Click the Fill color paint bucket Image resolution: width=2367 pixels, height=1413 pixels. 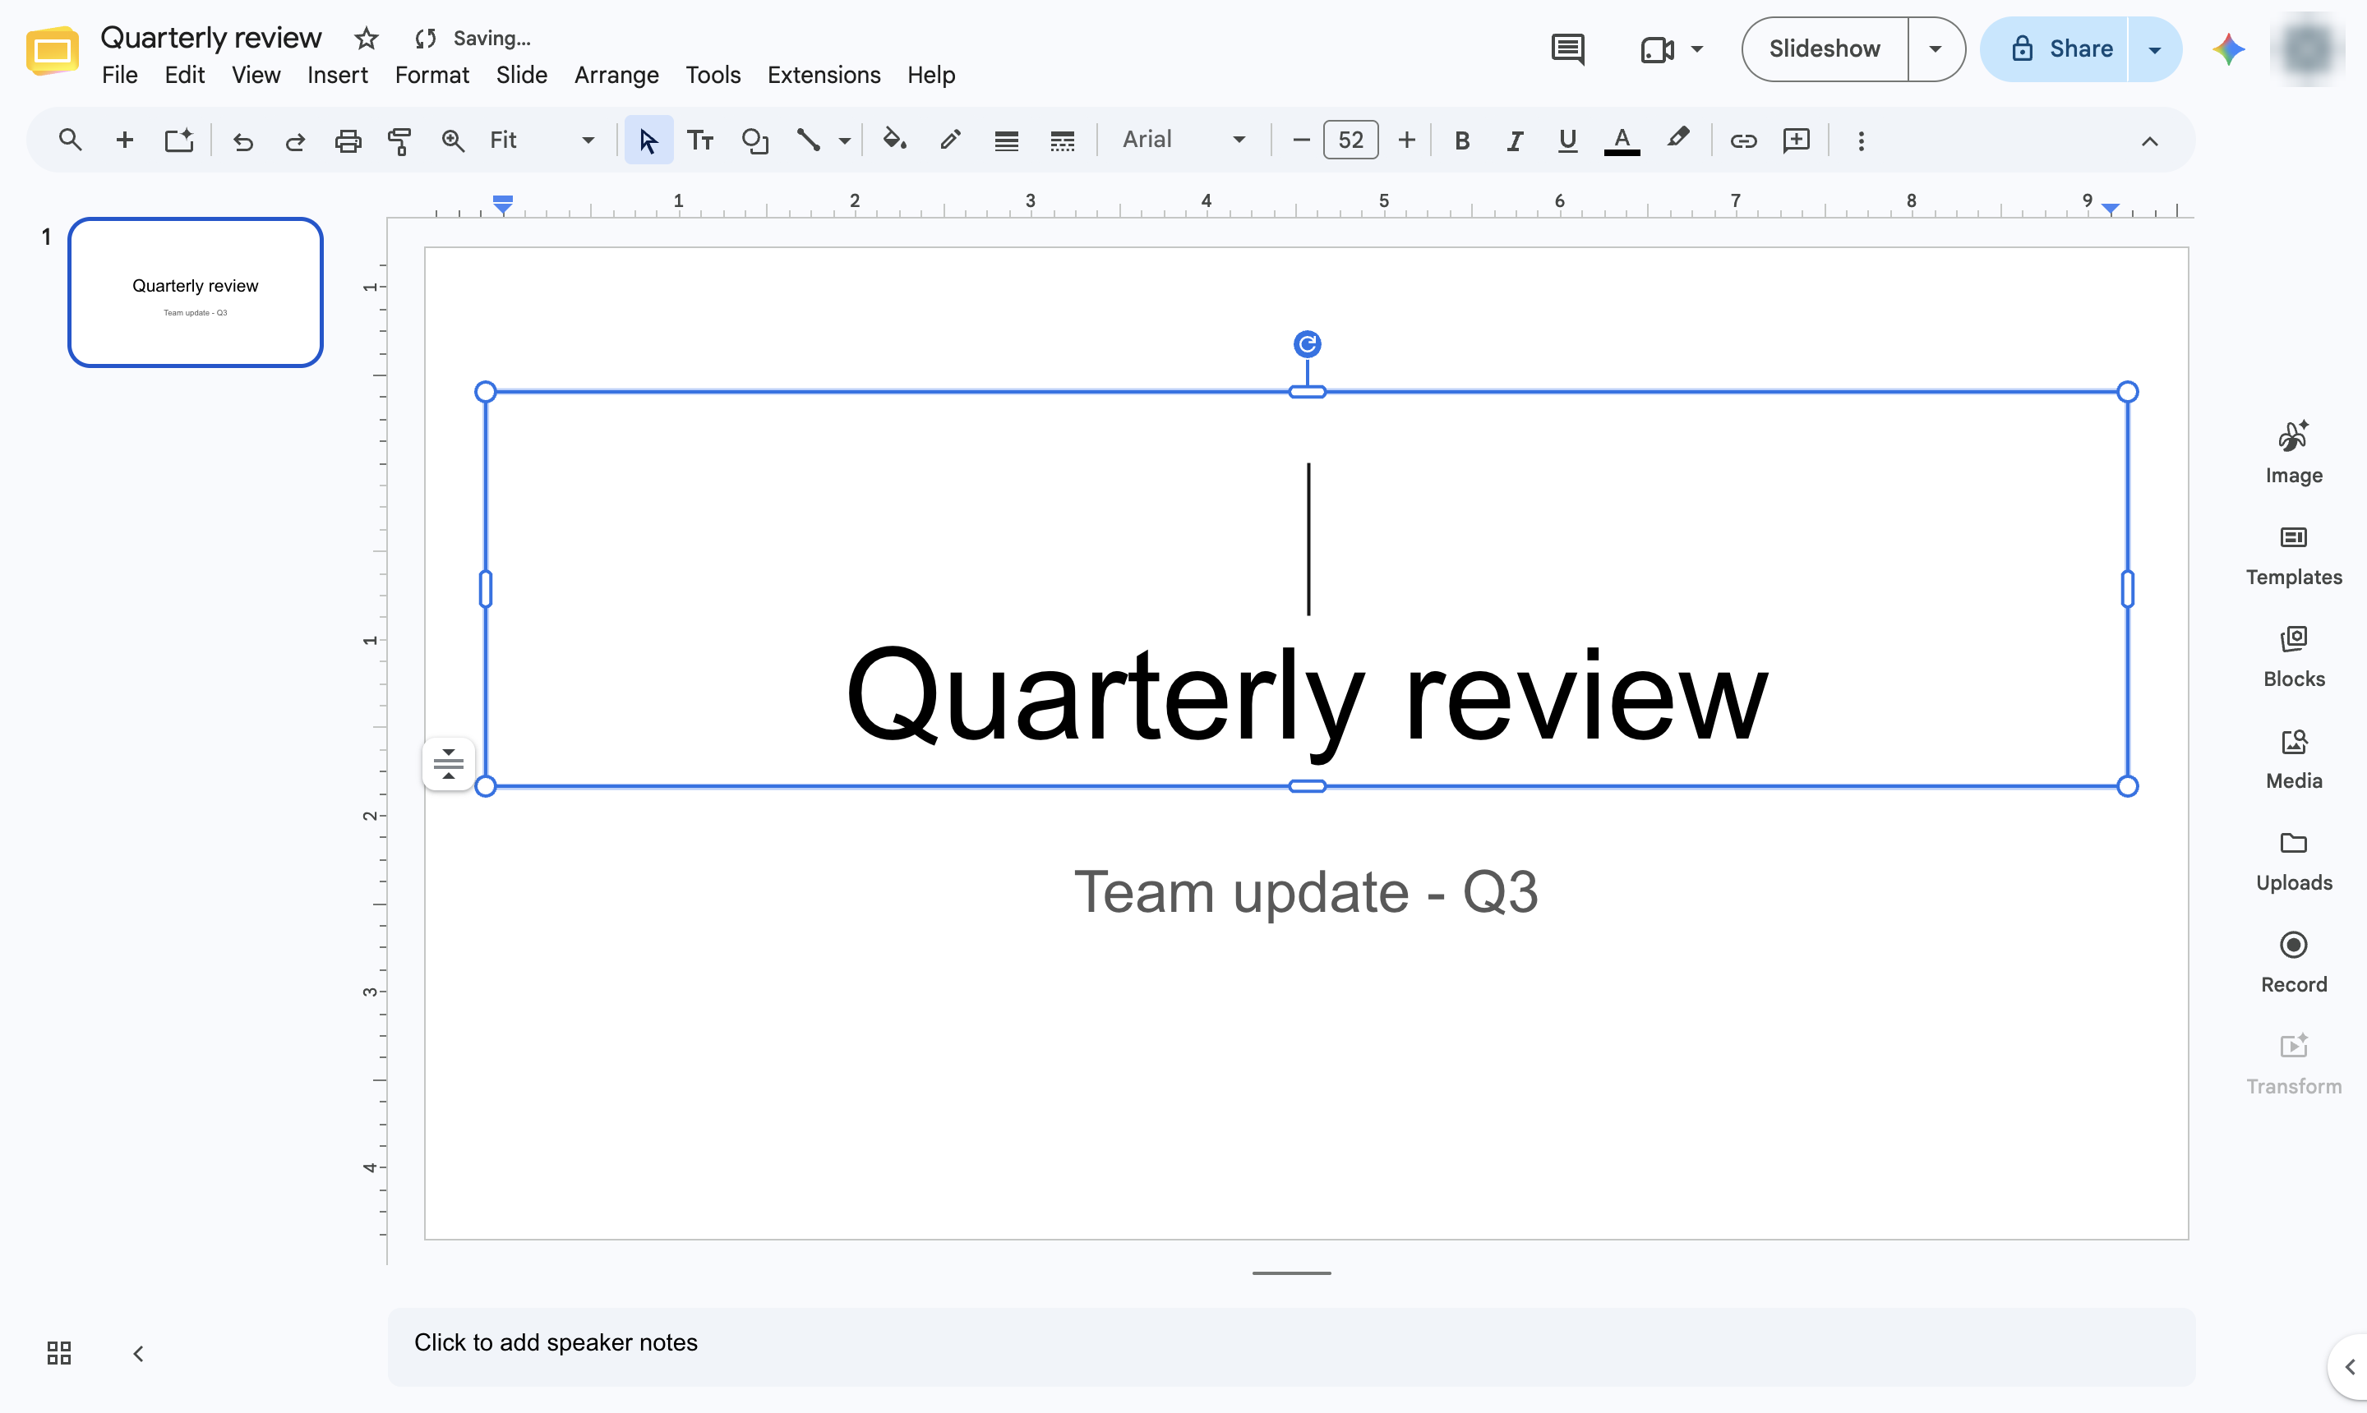(893, 141)
